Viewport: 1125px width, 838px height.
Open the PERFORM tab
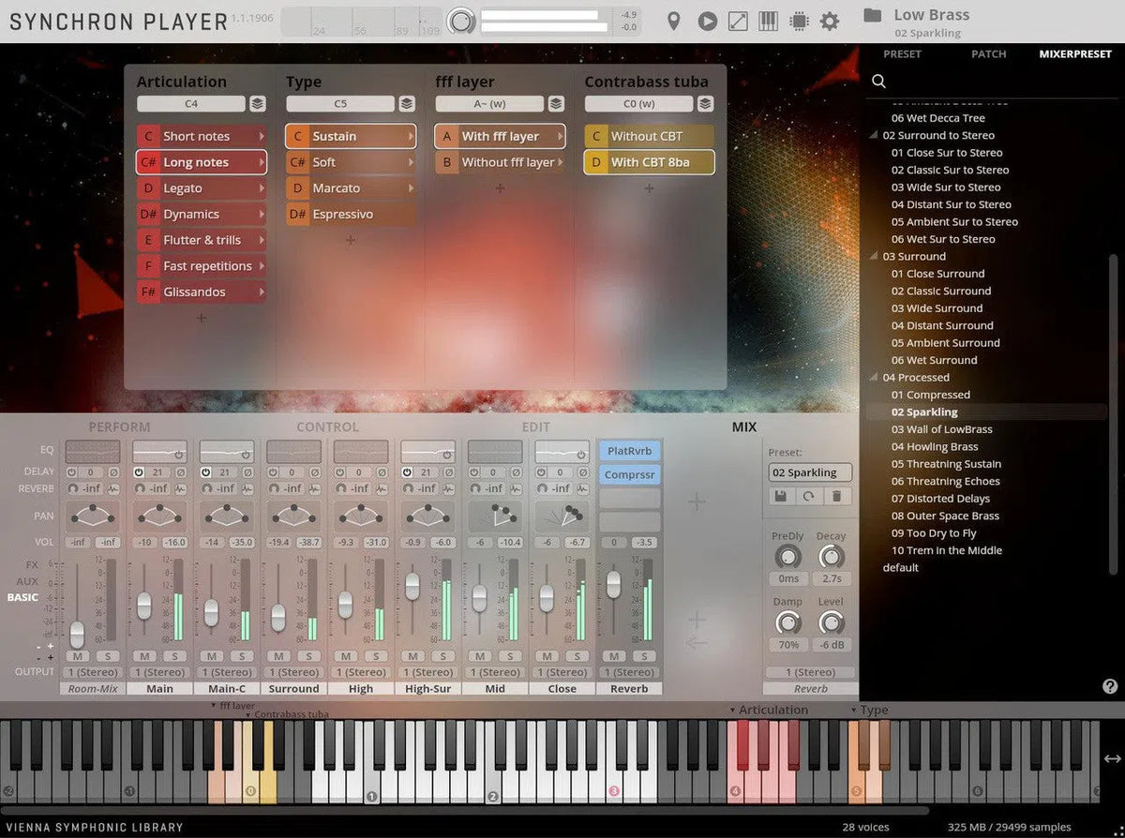pyautogui.click(x=119, y=427)
